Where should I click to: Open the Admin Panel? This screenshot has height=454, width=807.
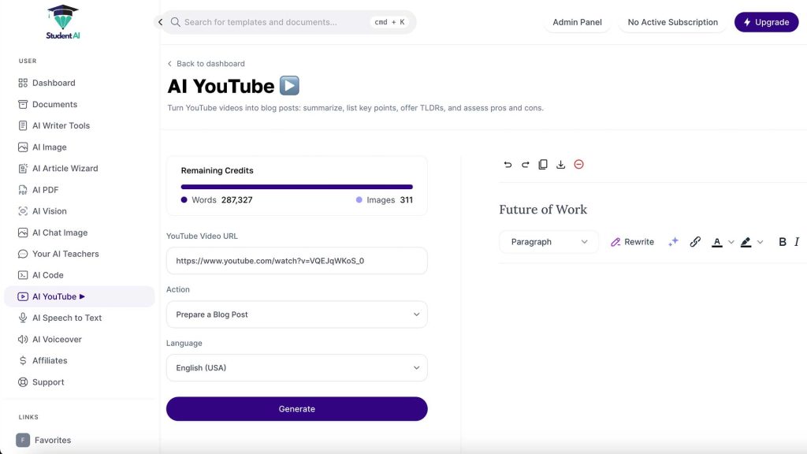click(577, 22)
